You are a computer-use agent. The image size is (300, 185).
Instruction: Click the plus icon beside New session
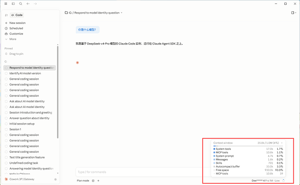(6, 23)
